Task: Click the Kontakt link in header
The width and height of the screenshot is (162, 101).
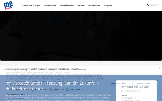Action: [153, 5]
